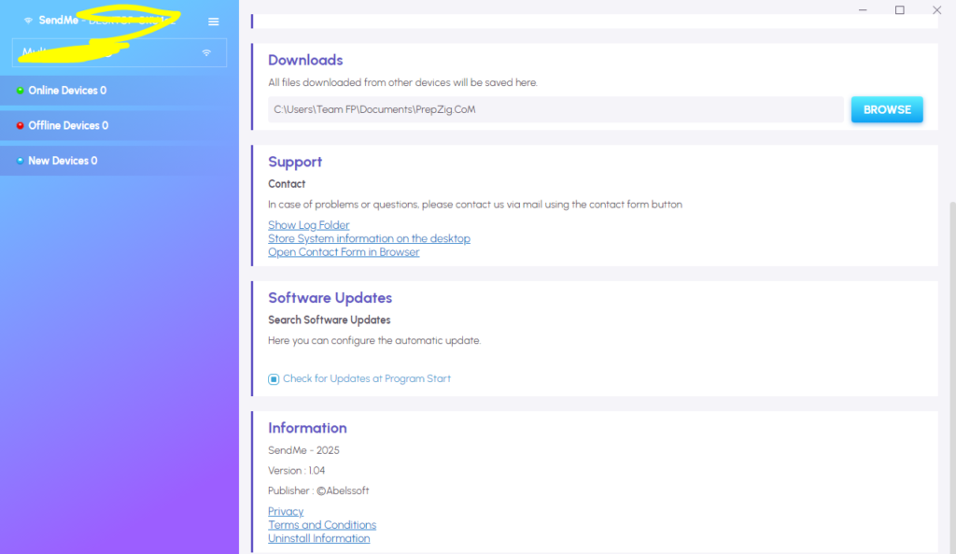Click the downloads path field
This screenshot has width=956, height=554.
pos(555,110)
